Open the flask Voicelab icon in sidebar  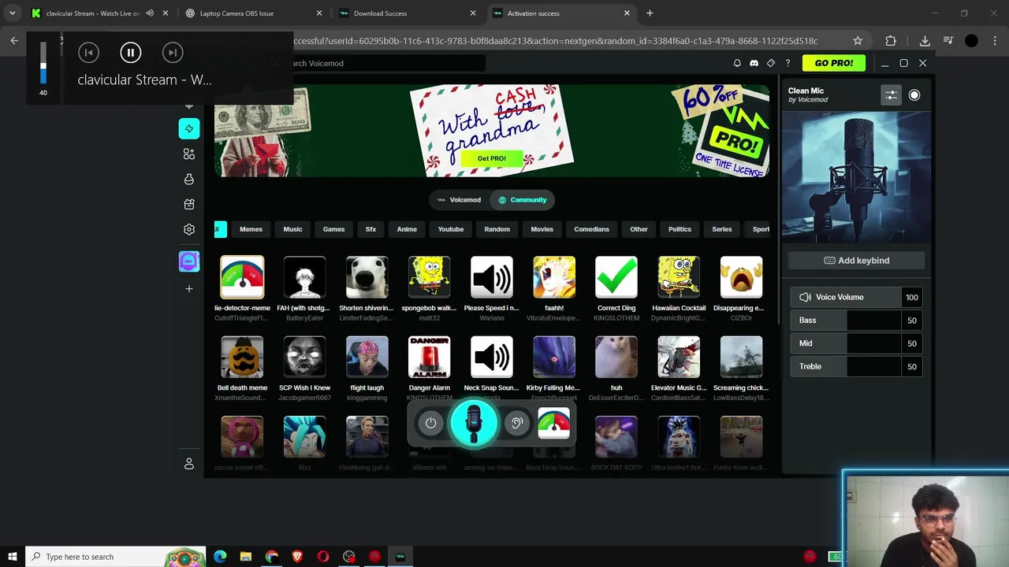[x=189, y=179]
